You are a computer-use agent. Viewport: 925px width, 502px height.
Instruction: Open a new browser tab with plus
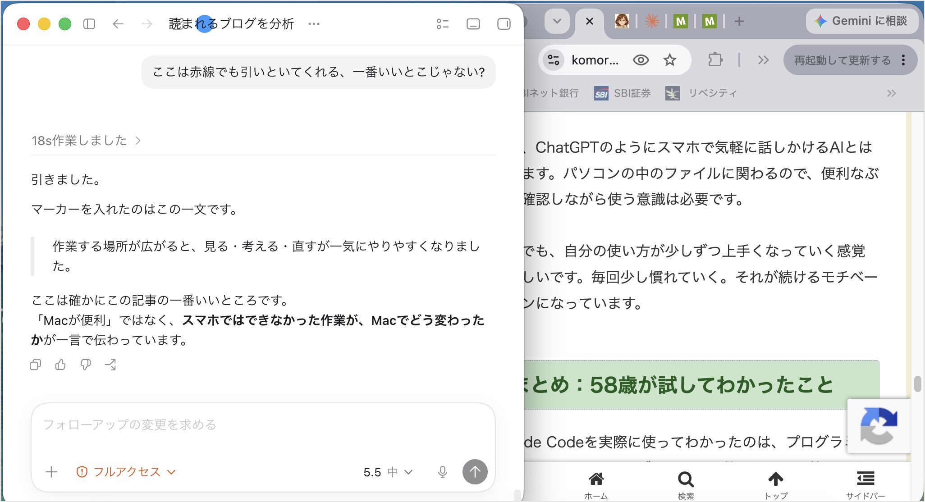coord(739,21)
